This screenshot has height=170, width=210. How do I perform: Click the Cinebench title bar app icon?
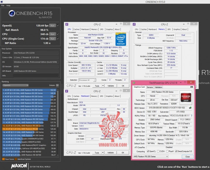(2, 2)
